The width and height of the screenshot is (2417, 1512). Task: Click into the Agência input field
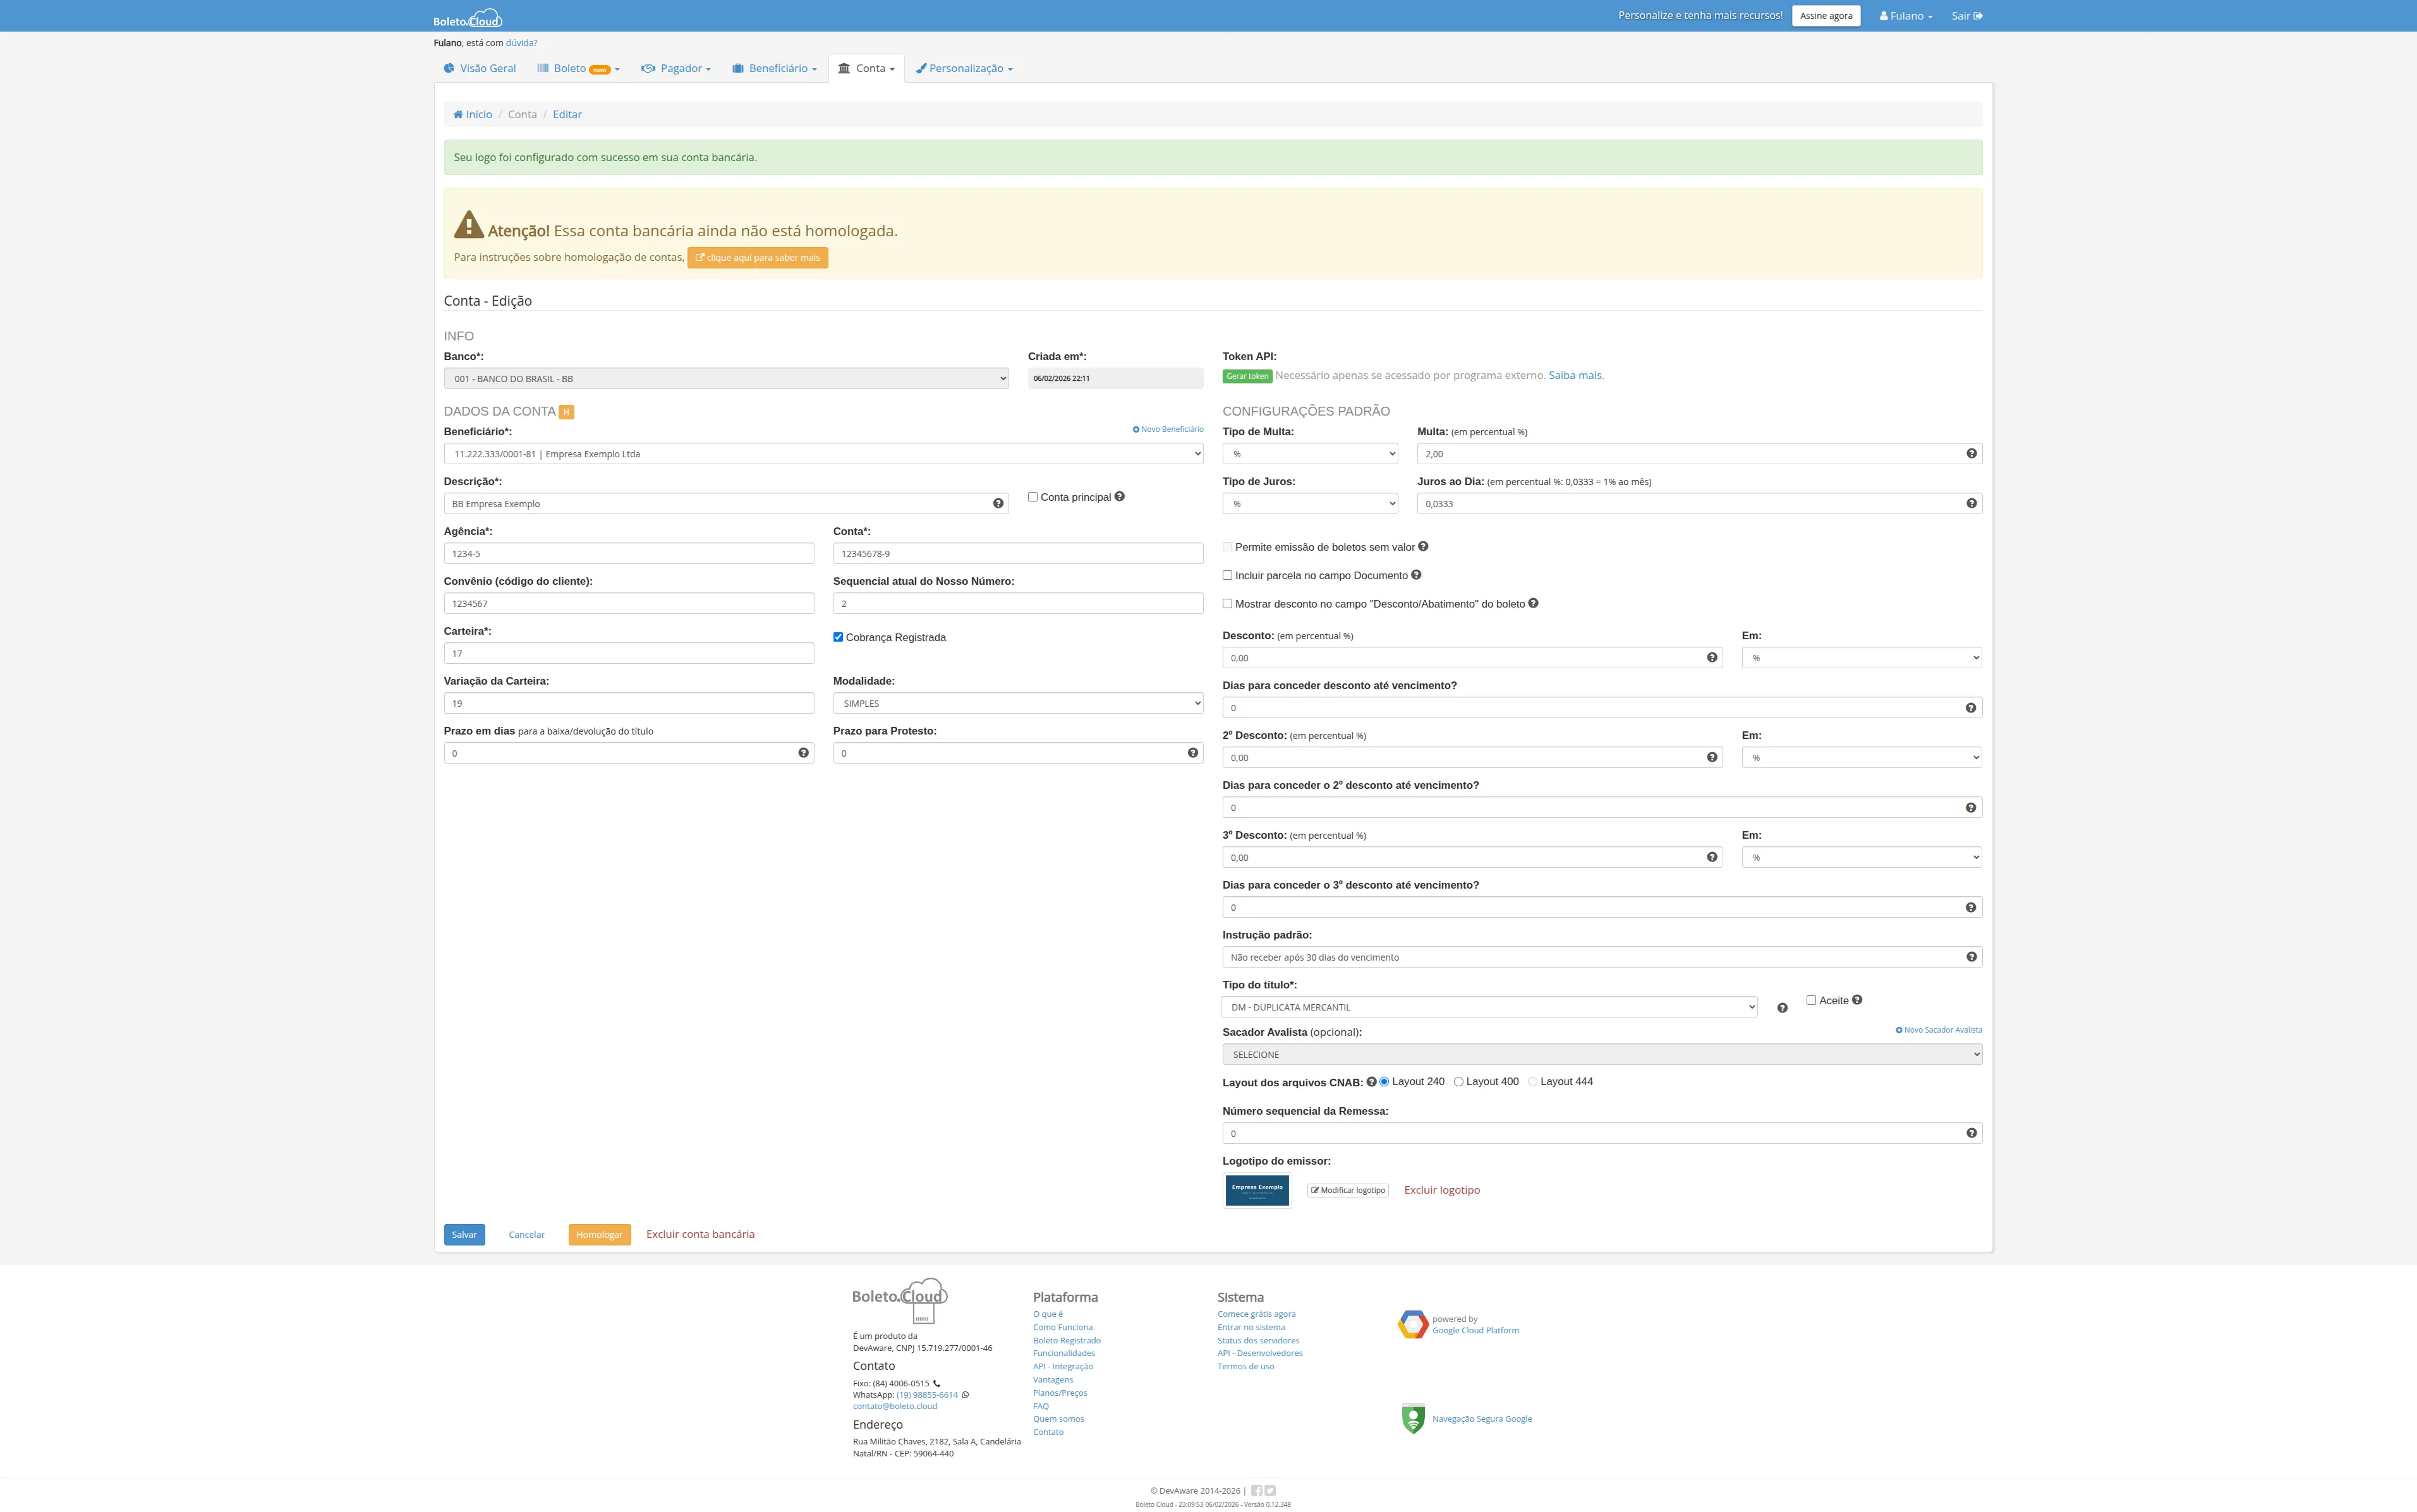pyautogui.click(x=628, y=554)
